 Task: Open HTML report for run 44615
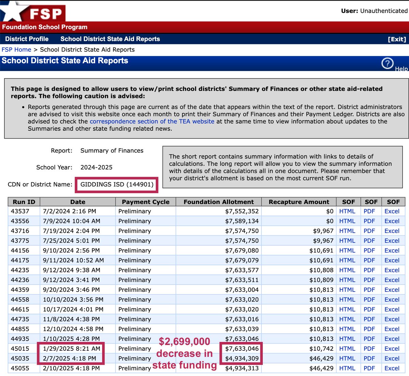pyautogui.click(x=347, y=309)
